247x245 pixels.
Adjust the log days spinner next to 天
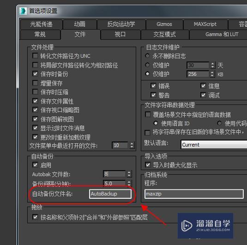212,65
